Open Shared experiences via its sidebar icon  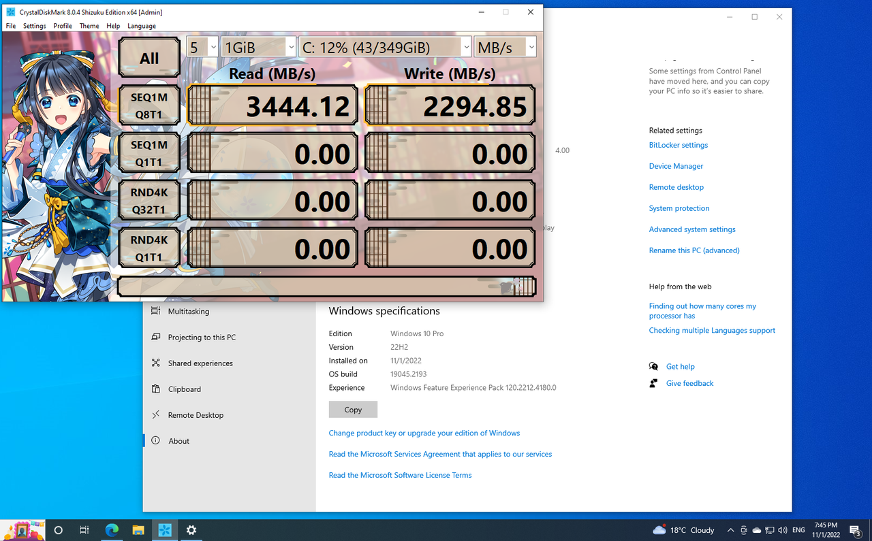(x=156, y=363)
